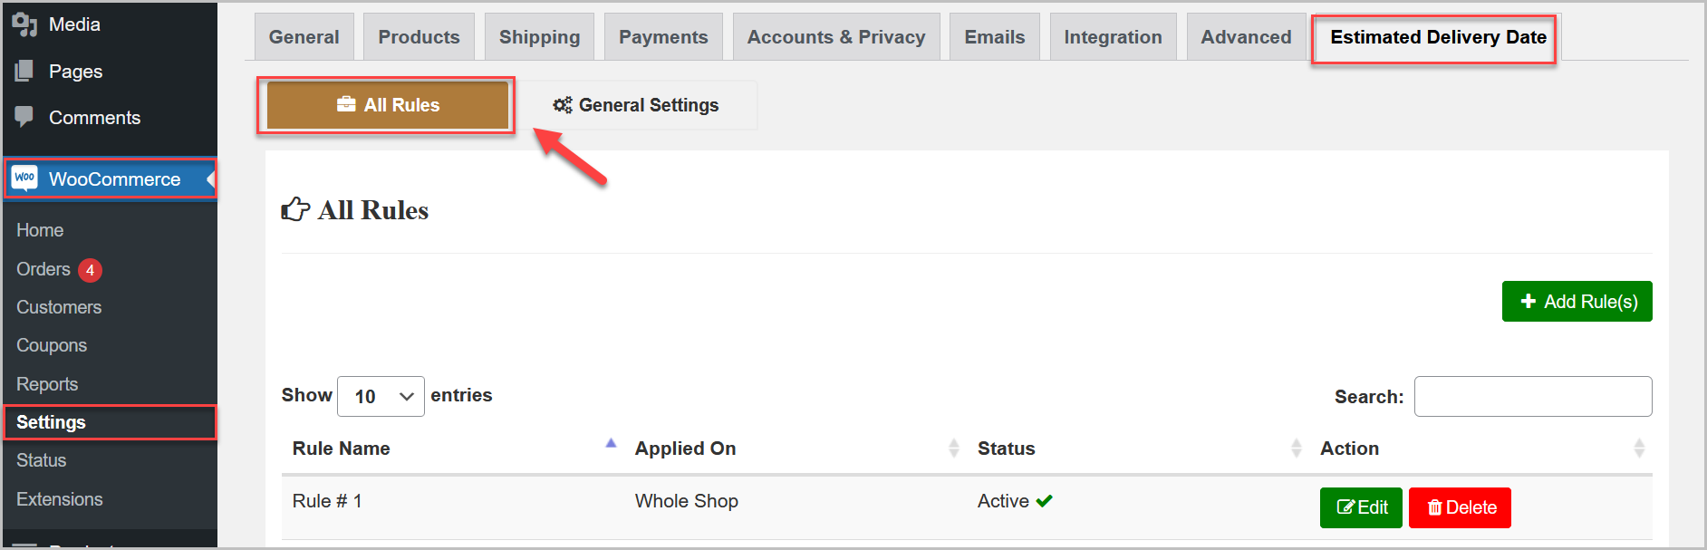Click the pencil icon inside the Edit button
The height and width of the screenshot is (550, 1707).
tap(1344, 507)
